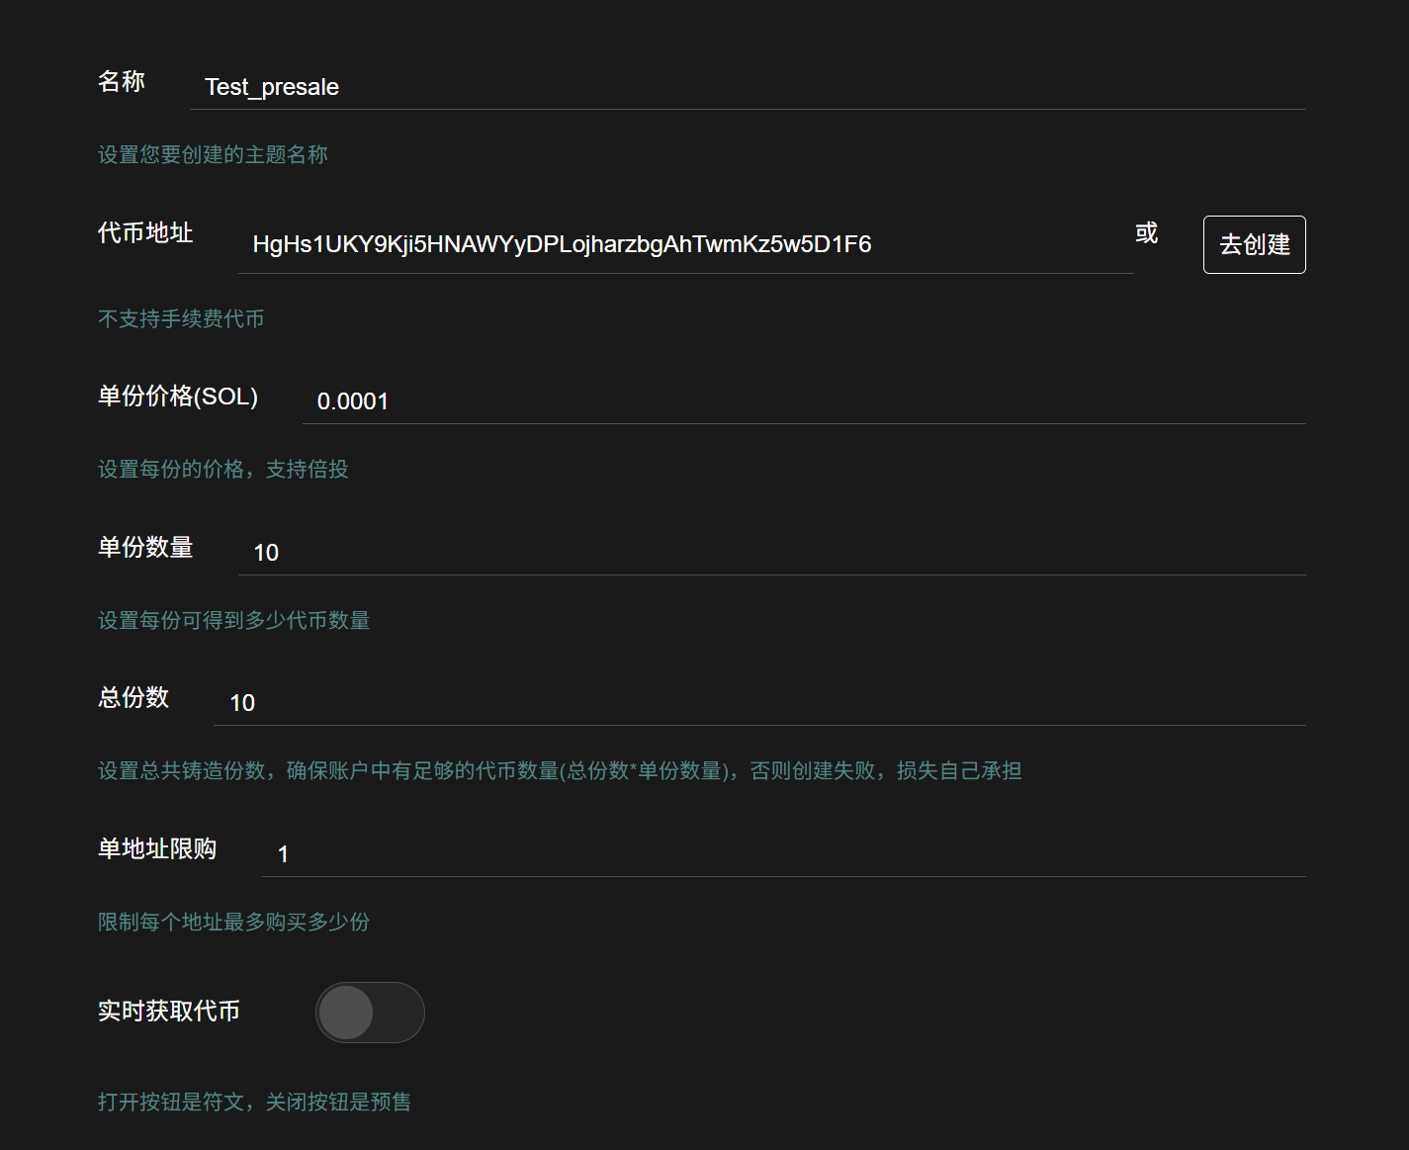This screenshot has width=1409, height=1150.
Task: Focus the 单地址限购 input showing 1
Action: [783, 854]
